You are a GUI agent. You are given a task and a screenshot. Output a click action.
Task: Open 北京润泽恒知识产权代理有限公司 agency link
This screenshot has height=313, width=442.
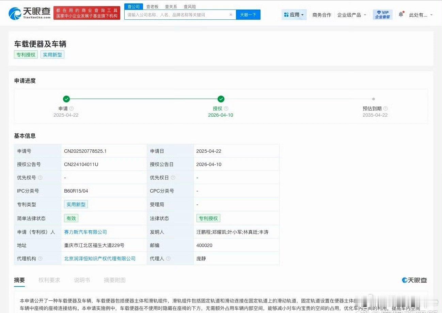(x=100, y=259)
